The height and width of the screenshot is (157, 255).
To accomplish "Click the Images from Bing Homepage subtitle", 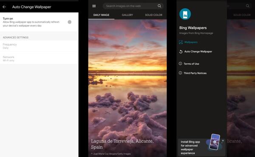I will [196, 33].
